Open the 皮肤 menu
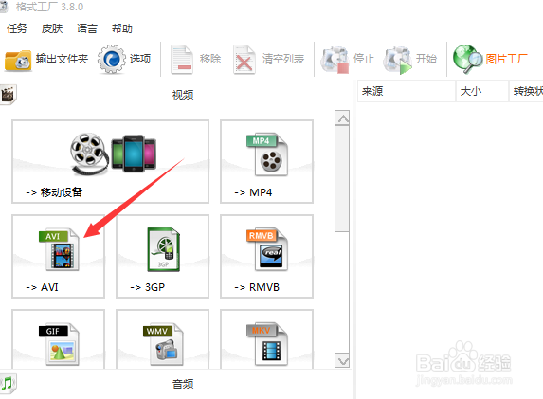543x399 pixels. coord(52,28)
